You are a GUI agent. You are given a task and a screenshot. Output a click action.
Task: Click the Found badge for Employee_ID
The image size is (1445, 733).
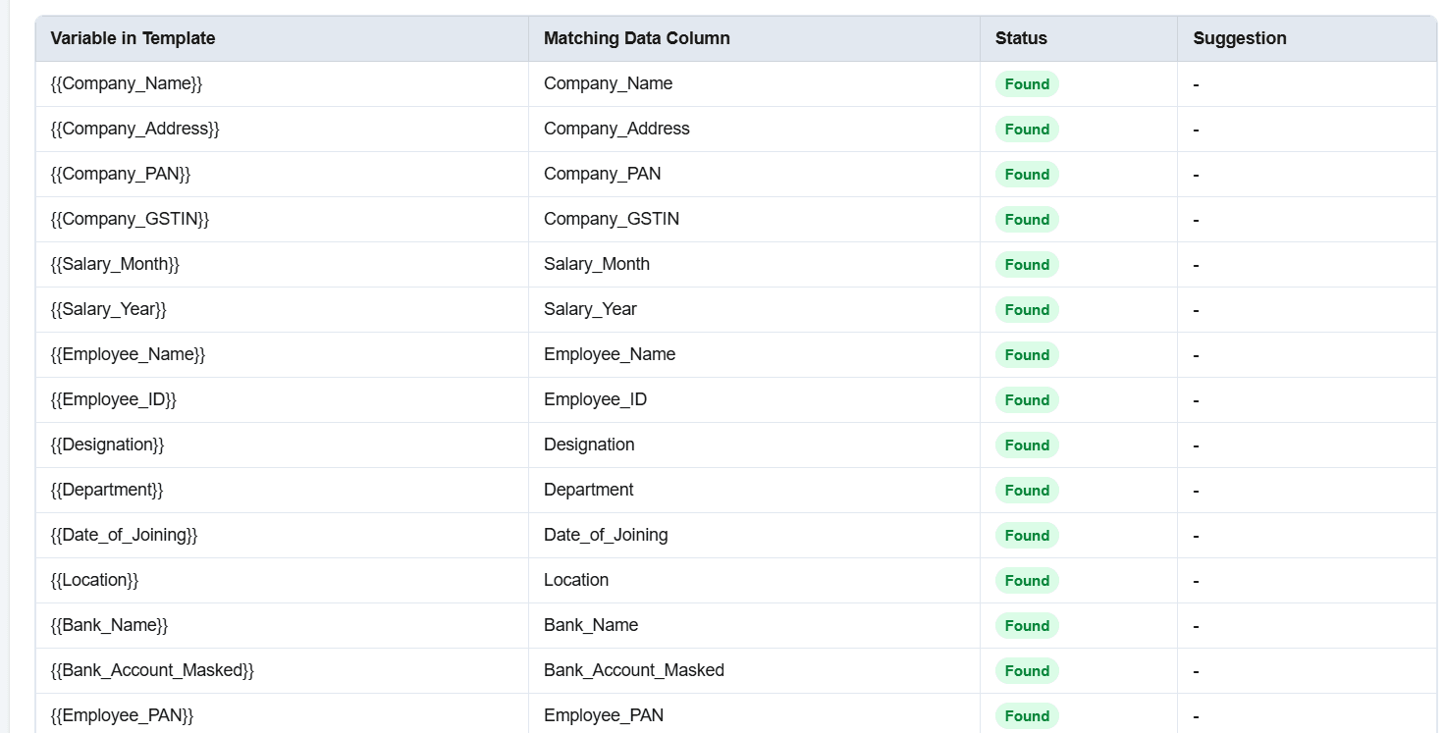(1027, 400)
